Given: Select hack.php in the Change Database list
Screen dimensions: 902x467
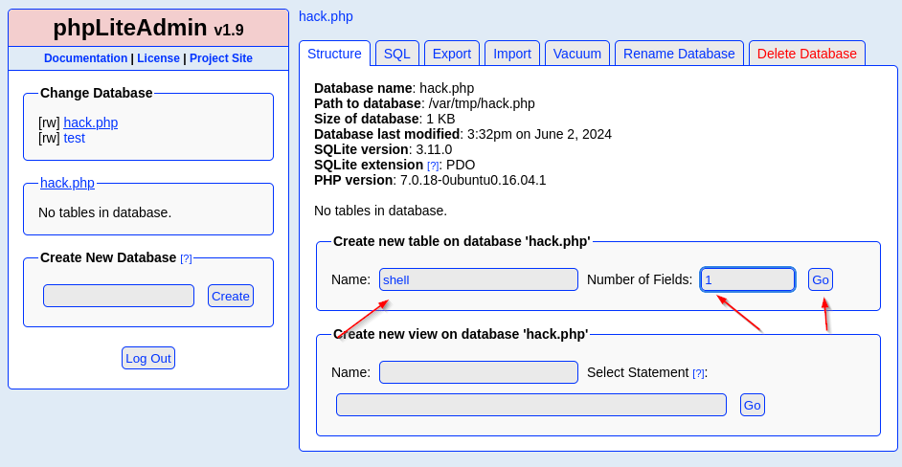Looking at the screenshot, I should click(91, 122).
